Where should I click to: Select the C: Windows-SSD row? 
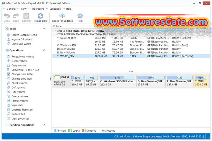click(x=131, y=45)
